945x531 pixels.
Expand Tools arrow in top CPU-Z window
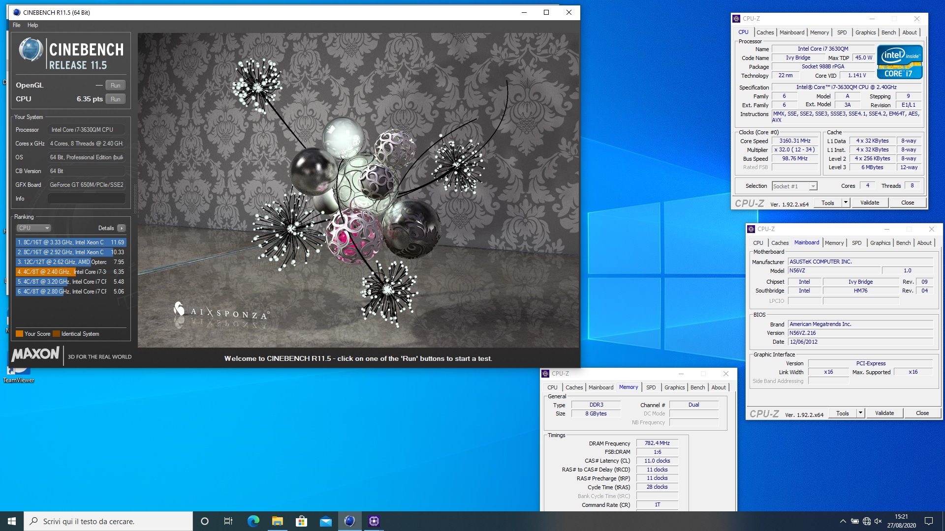coord(846,203)
